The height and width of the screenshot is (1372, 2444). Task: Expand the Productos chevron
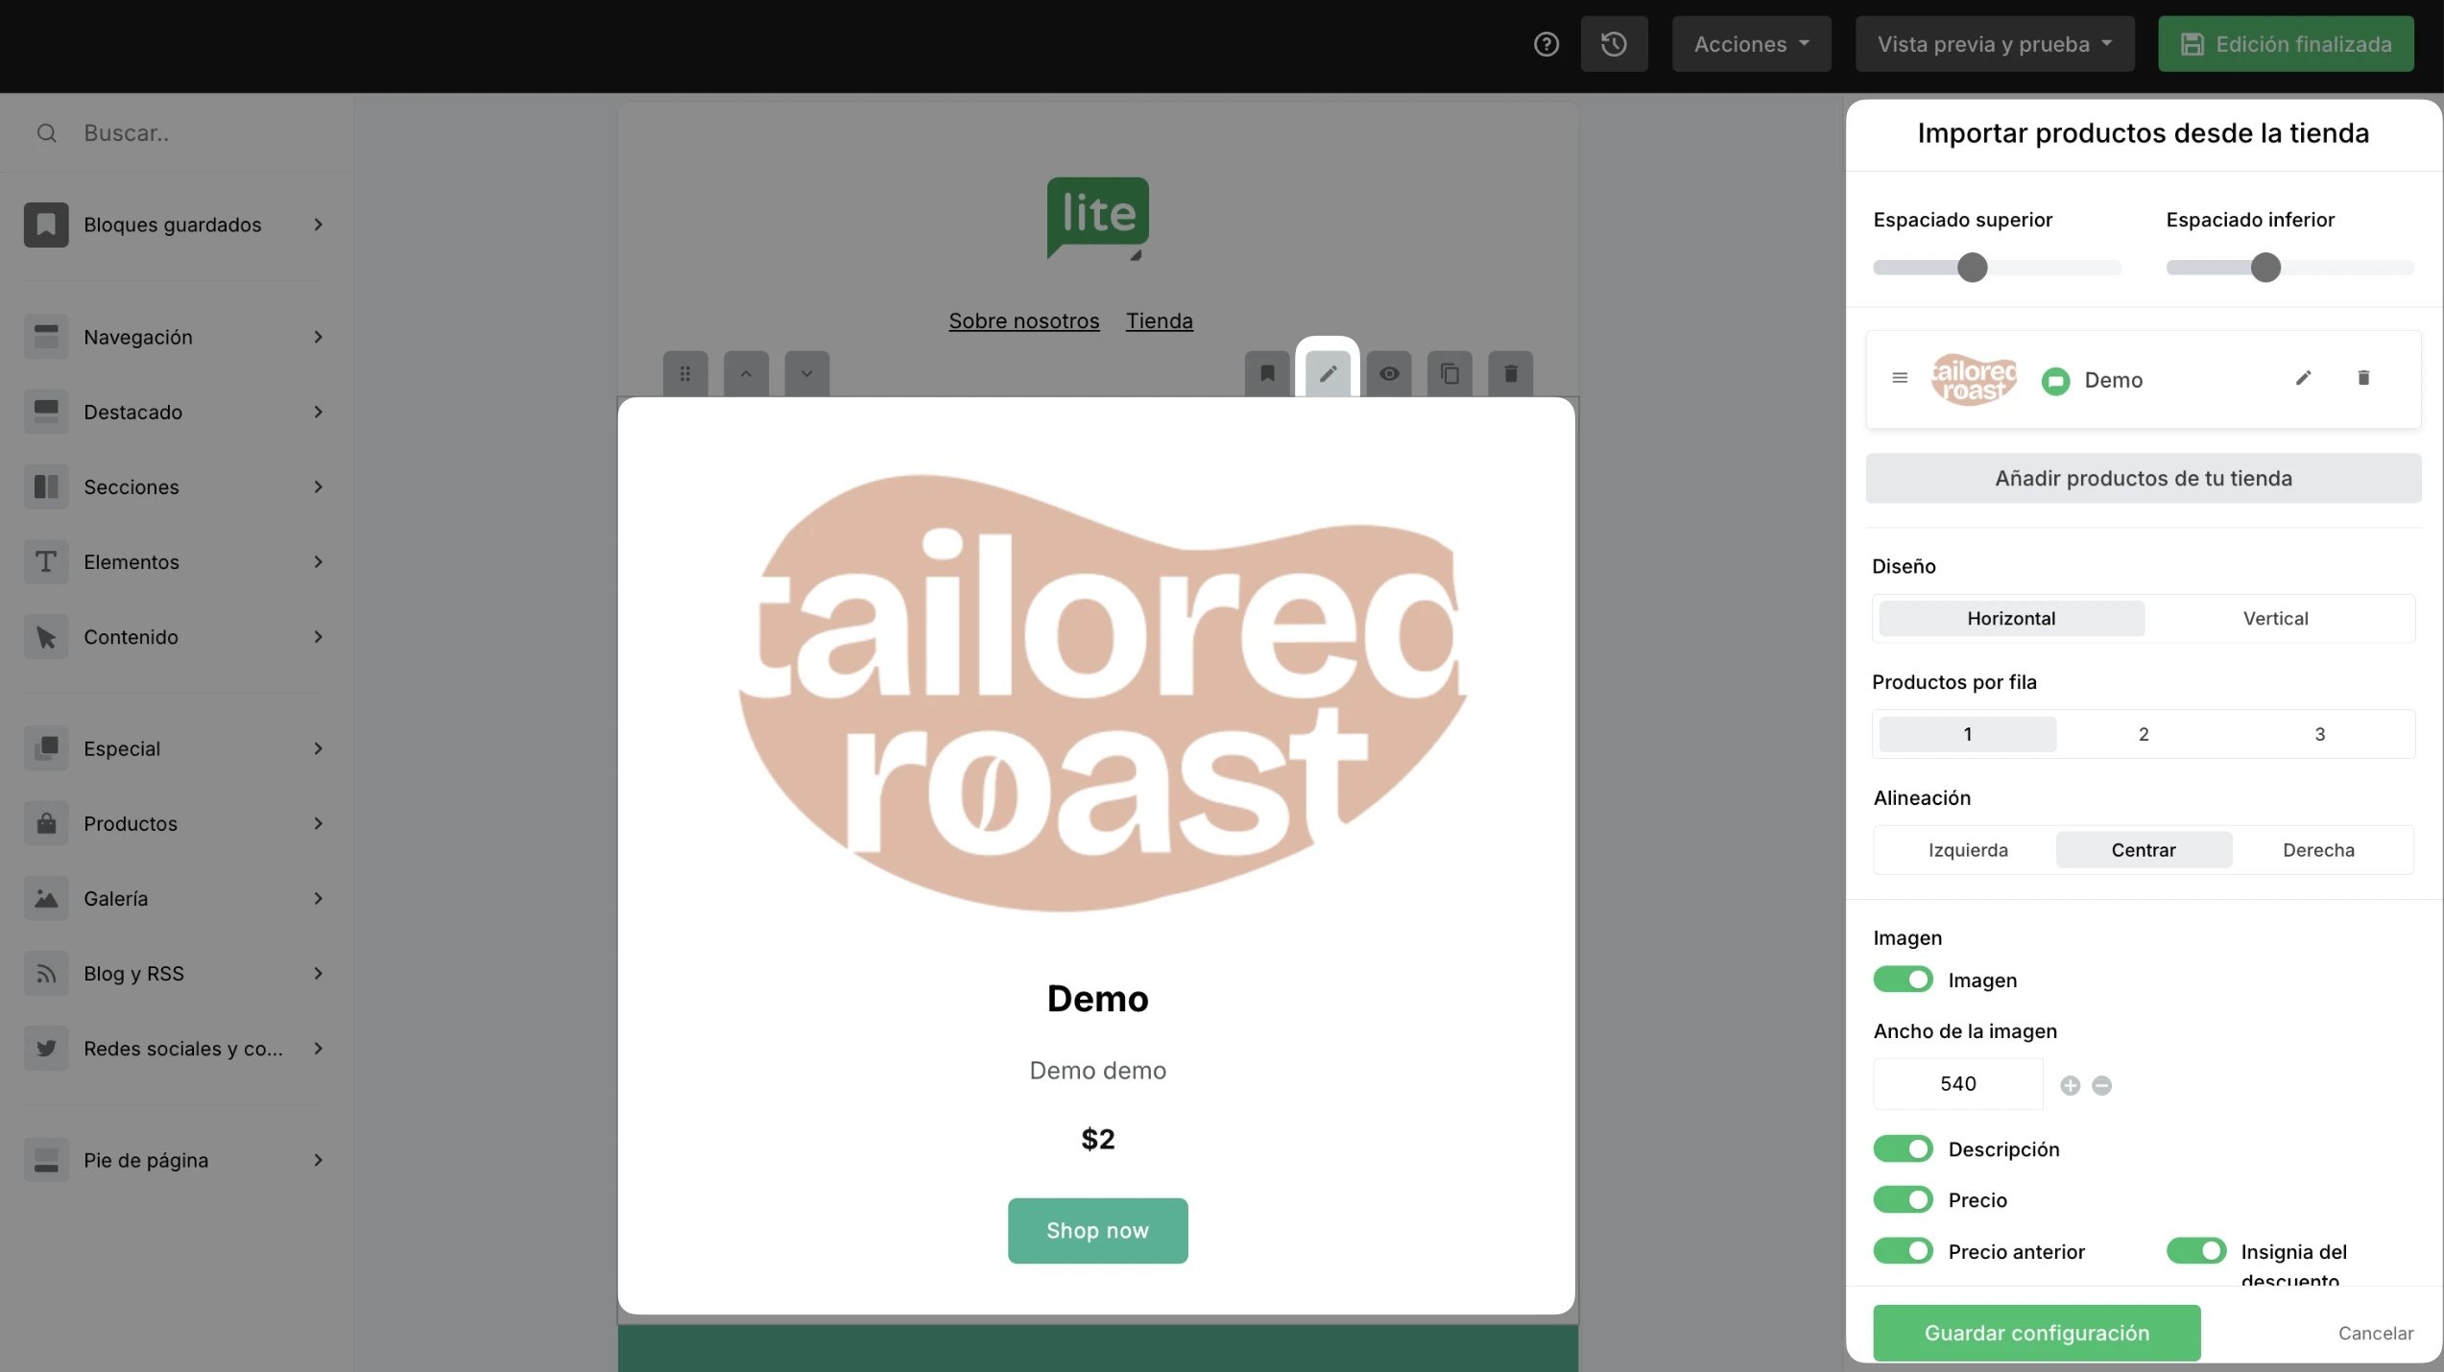[319, 823]
